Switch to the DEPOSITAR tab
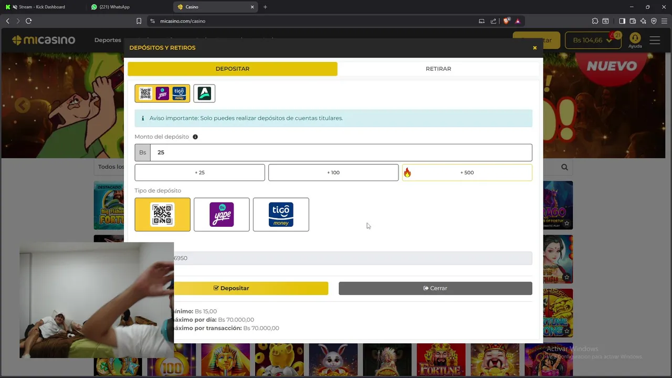Screen dimensions: 672x378 [233, 69]
